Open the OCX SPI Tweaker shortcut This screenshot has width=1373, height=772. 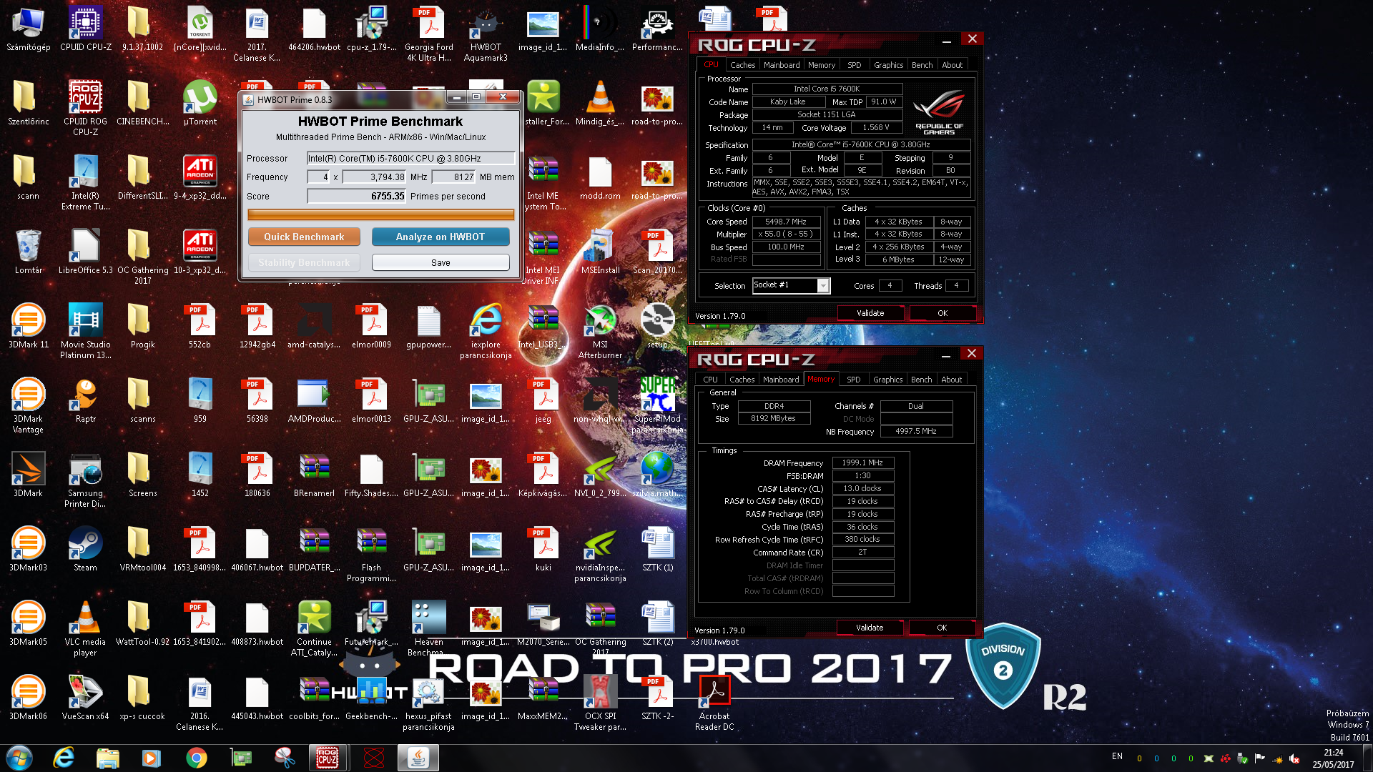click(600, 702)
